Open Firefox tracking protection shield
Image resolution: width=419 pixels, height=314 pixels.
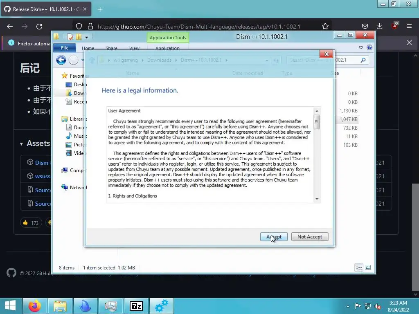[x=79, y=26]
